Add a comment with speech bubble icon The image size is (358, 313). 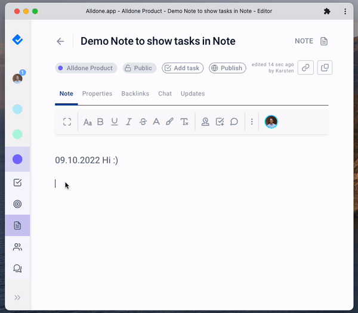(x=234, y=122)
